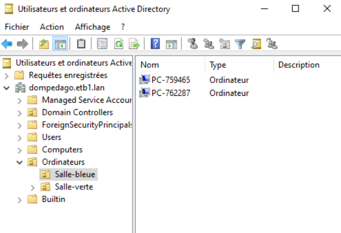The width and height of the screenshot is (341, 233).
Task: Click Ordinateur type of PC-762287
Action: [229, 93]
